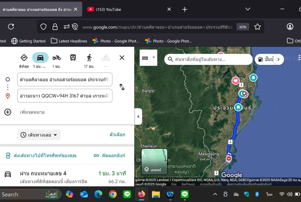Collapse the side panel arrow

click(x=138, y=117)
